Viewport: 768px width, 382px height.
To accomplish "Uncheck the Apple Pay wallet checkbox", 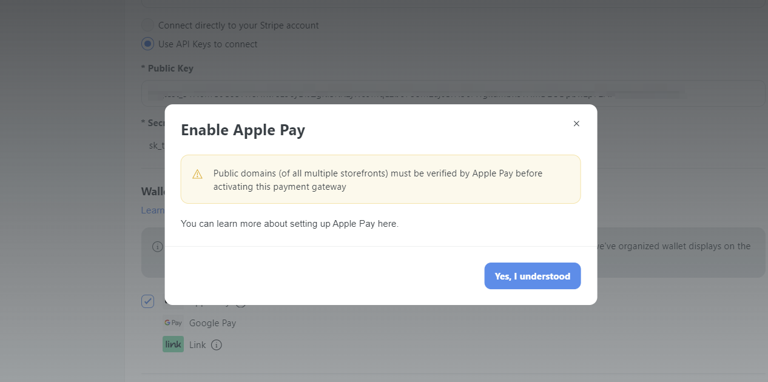I will (x=147, y=301).
